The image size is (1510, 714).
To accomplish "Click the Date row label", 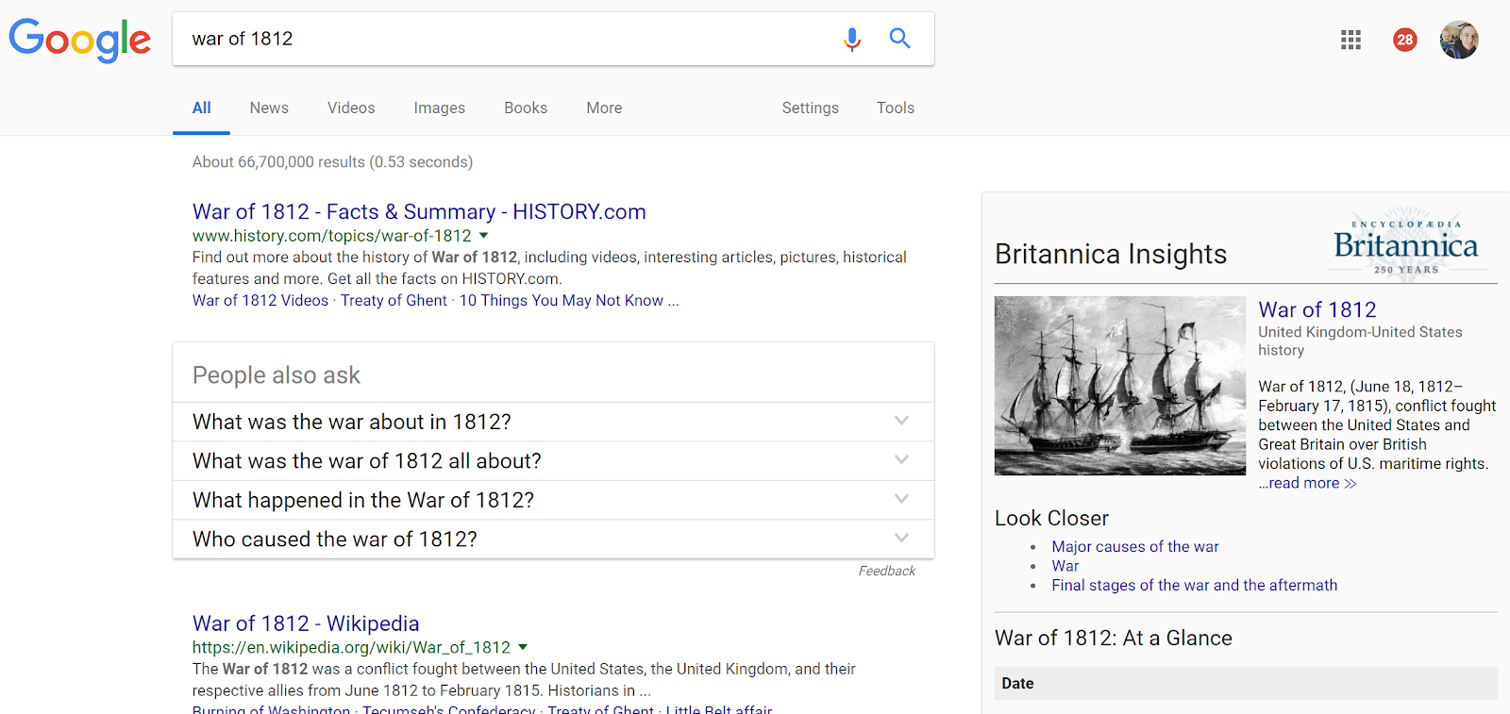I will click(1017, 684).
